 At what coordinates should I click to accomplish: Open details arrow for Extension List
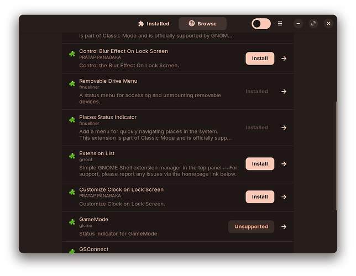click(284, 164)
